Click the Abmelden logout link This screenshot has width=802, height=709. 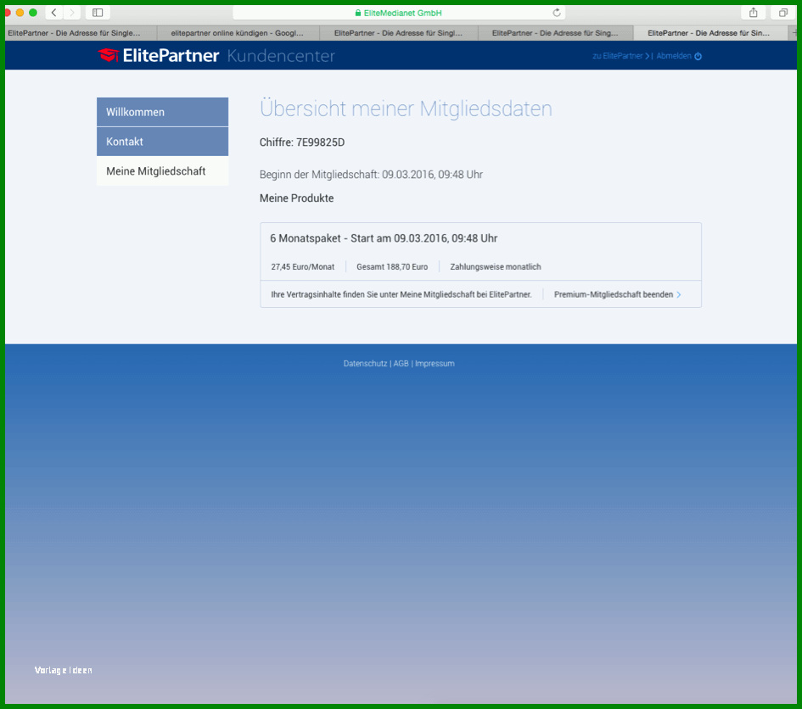[674, 56]
